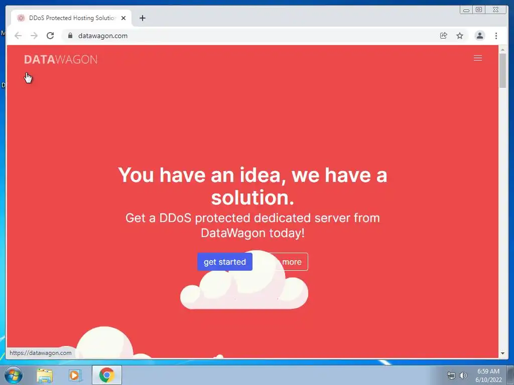Click the taskbar clock showing 6:59 AM
Screen dimensions: 514x385
(488, 375)
